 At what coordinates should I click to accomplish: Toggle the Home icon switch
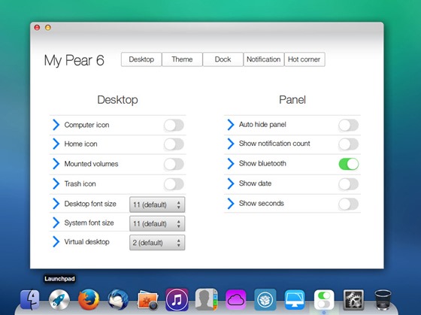174,144
